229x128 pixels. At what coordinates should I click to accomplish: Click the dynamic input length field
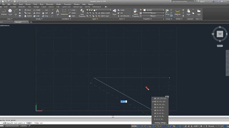(x=124, y=101)
